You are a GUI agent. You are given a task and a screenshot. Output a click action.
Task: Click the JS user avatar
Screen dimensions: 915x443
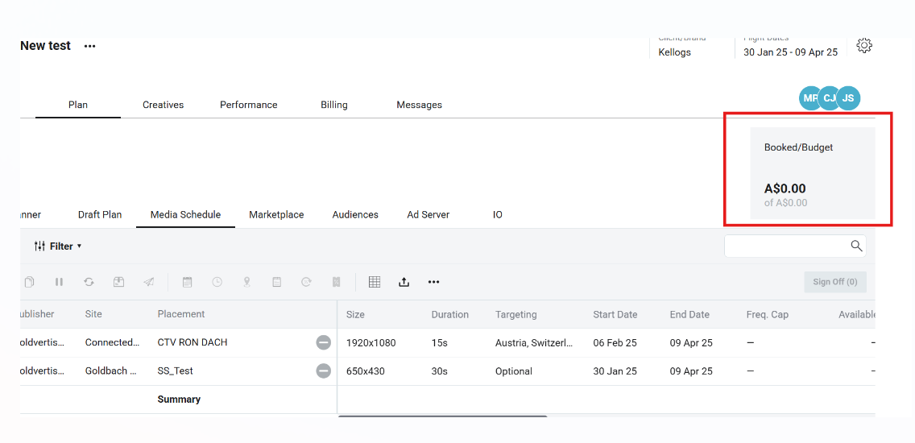848,98
